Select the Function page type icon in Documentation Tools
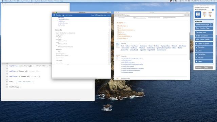217x122 pixels. tap(198, 14)
